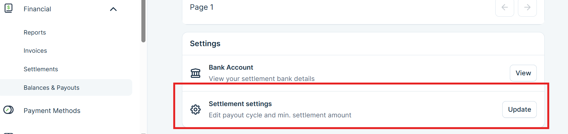Screen dimensions: 568x134
Task: Open the Reports page
Action: (x=35, y=32)
